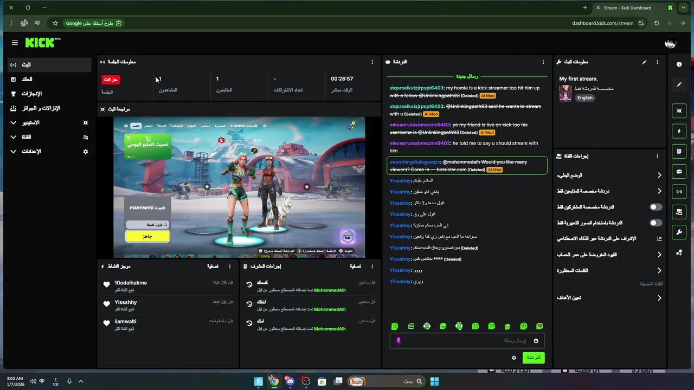Open session info panel three-dot menu
Screen dimensions: 694x390
coord(372,62)
